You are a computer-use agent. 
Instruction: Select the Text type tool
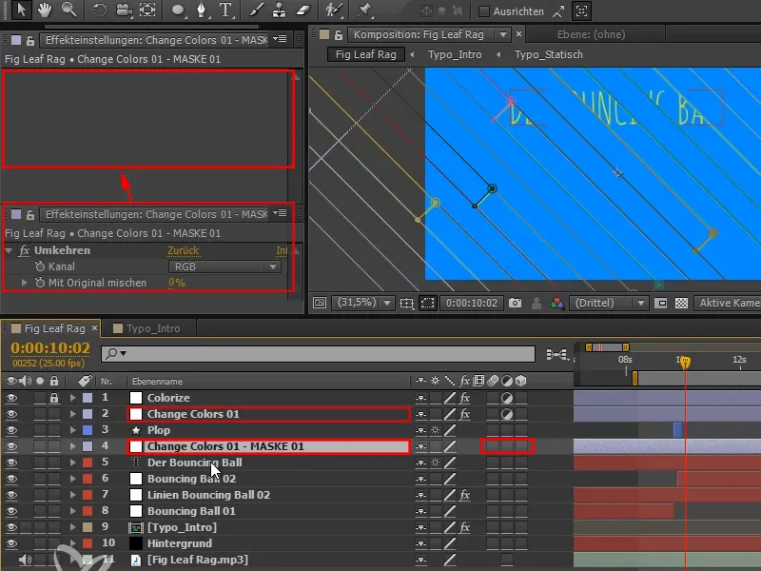click(x=225, y=10)
